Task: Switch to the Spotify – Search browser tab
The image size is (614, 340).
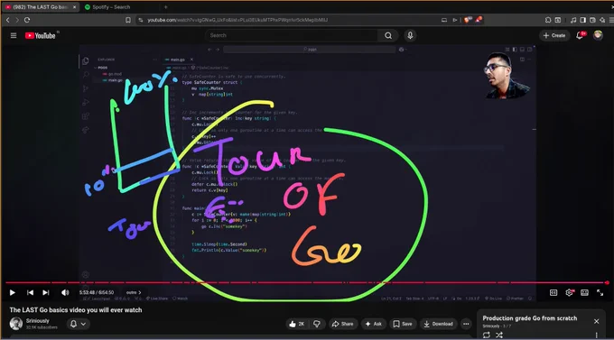Action: [111, 7]
